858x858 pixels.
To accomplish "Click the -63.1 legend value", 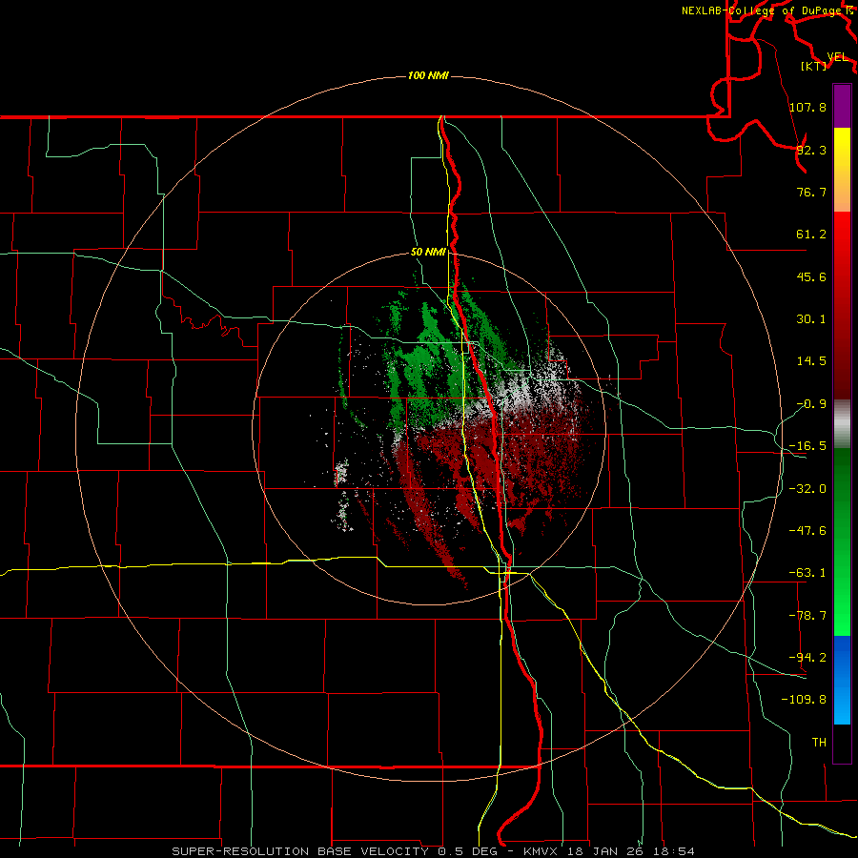I will (x=807, y=573).
